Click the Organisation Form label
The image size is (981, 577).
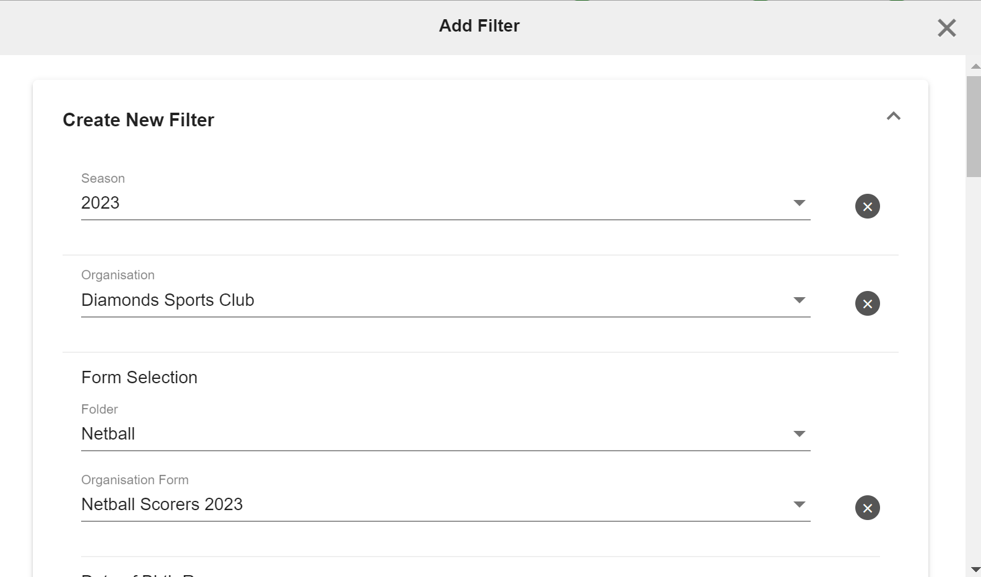point(135,480)
